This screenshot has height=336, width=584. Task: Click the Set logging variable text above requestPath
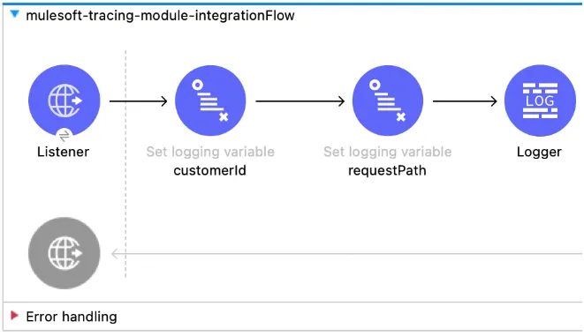click(x=387, y=152)
